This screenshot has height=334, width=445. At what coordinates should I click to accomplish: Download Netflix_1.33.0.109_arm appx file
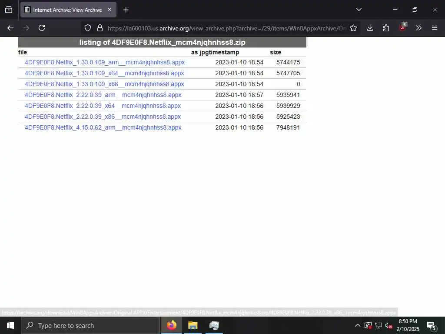pos(105,62)
